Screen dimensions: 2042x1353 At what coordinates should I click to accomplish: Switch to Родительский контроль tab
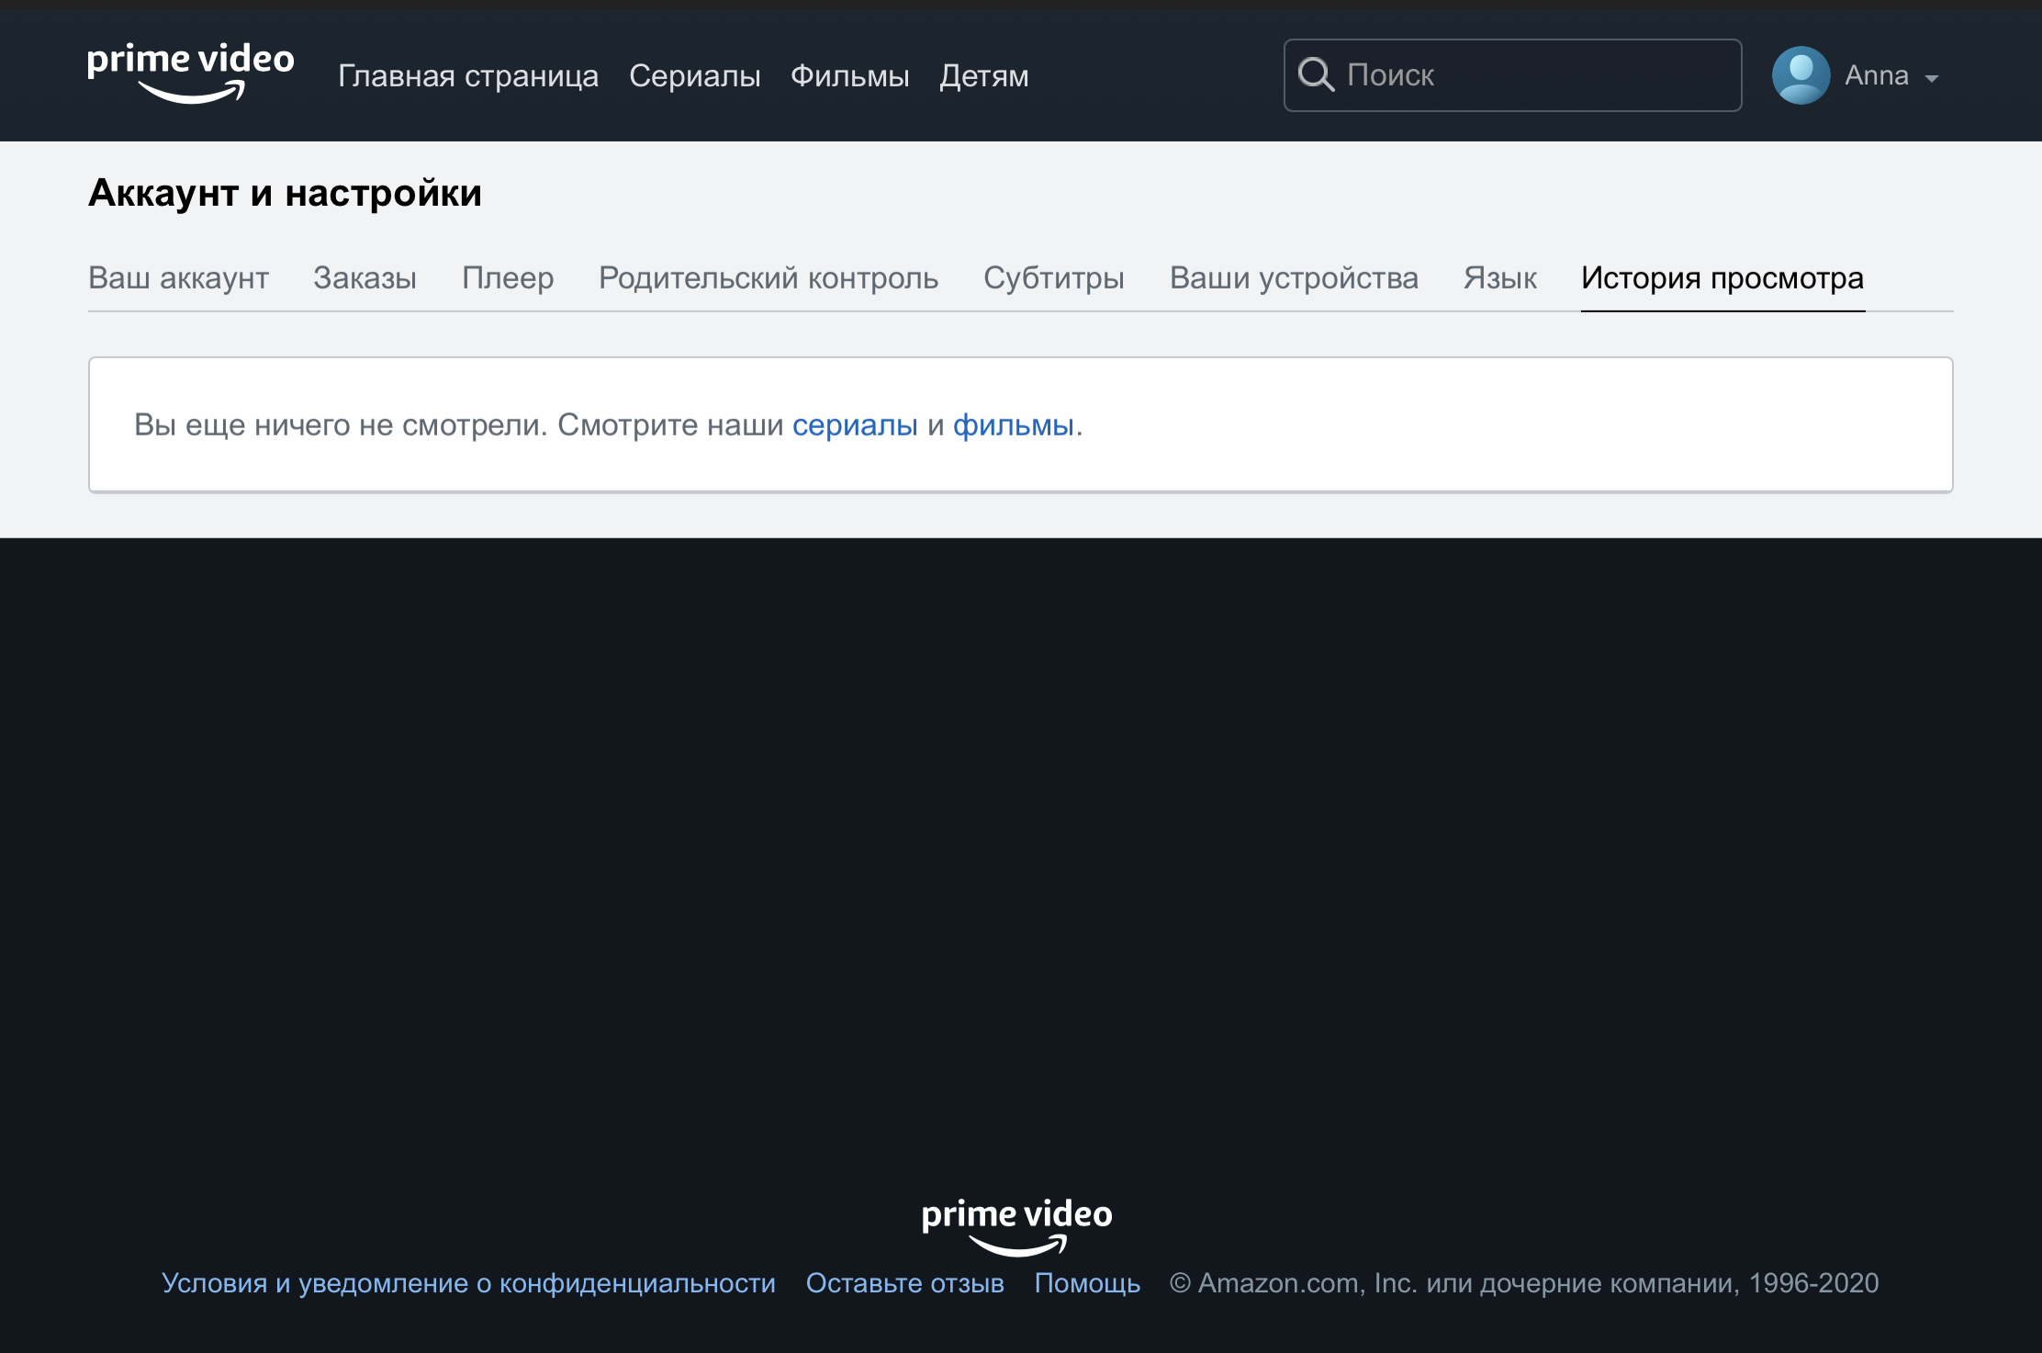point(768,277)
